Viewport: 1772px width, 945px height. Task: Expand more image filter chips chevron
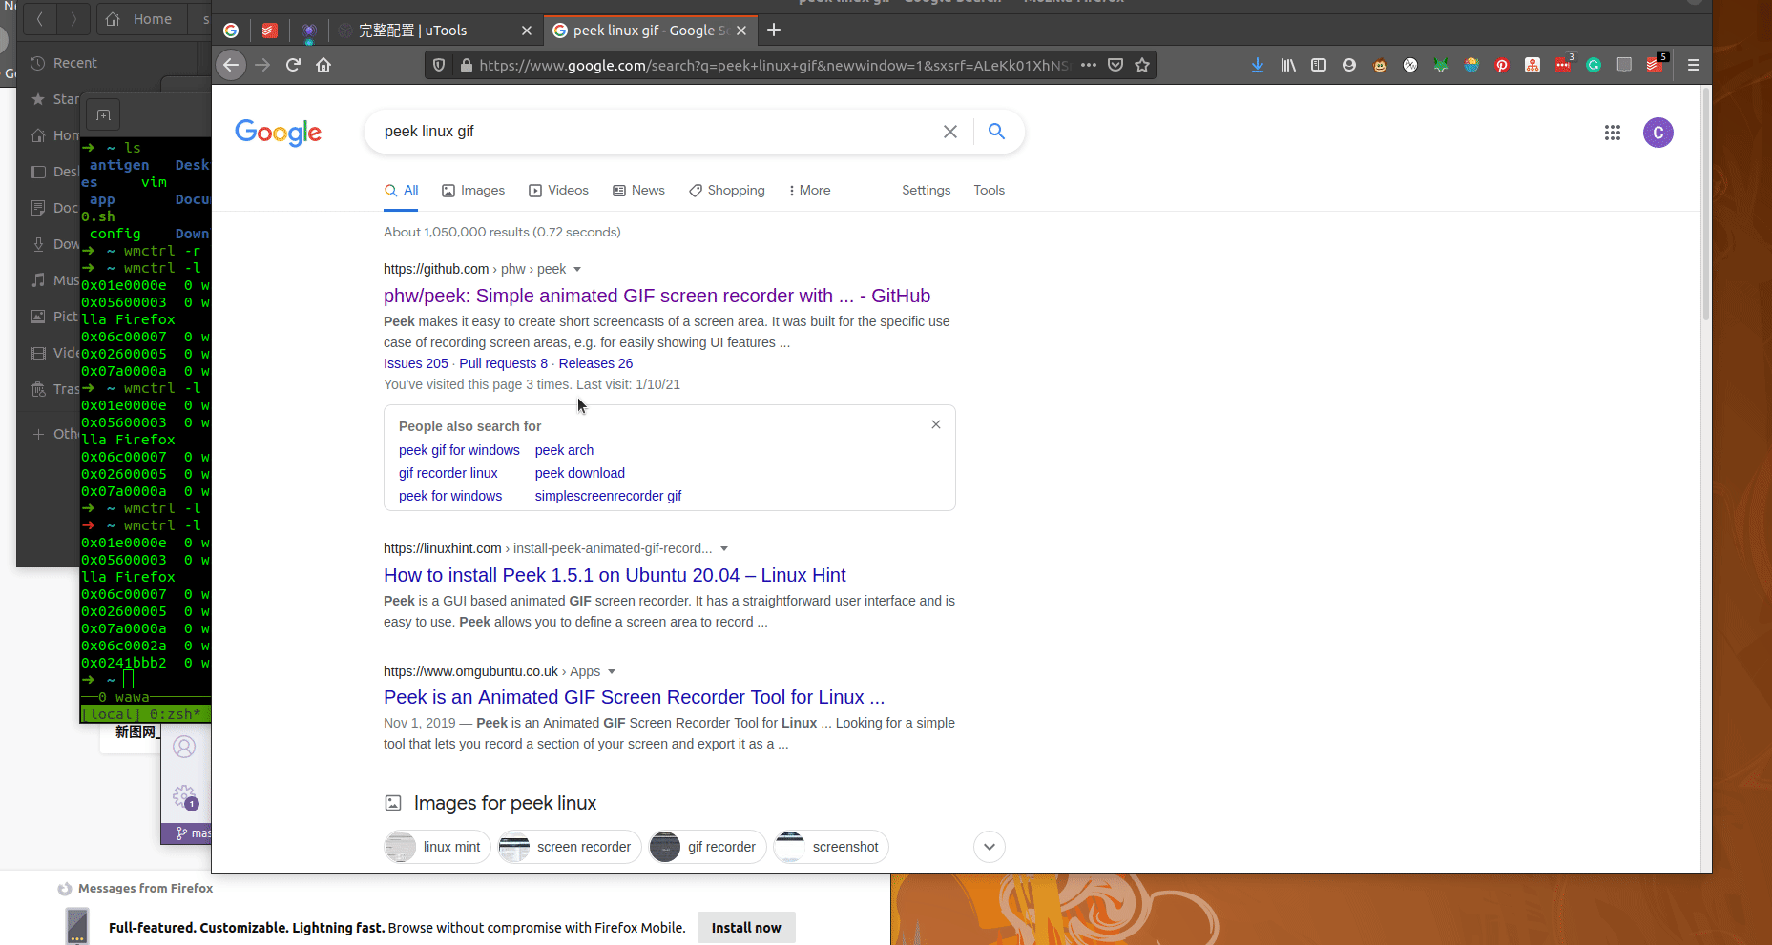point(990,847)
